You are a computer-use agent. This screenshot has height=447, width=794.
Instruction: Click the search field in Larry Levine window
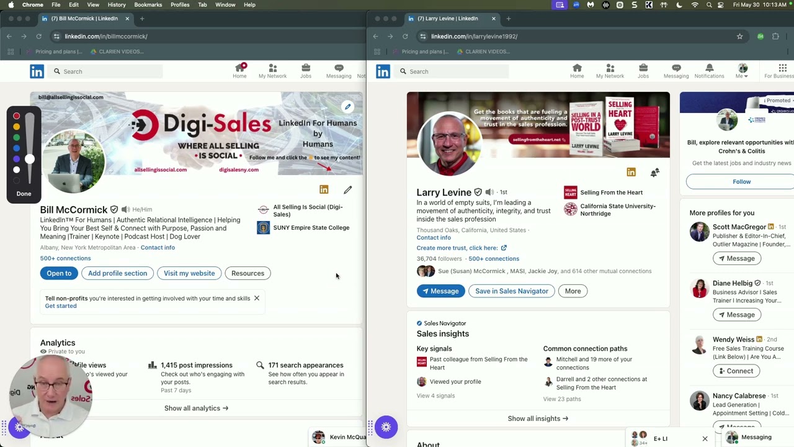452,71
